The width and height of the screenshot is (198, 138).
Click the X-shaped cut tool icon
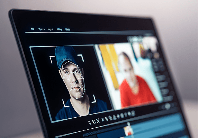103,120
